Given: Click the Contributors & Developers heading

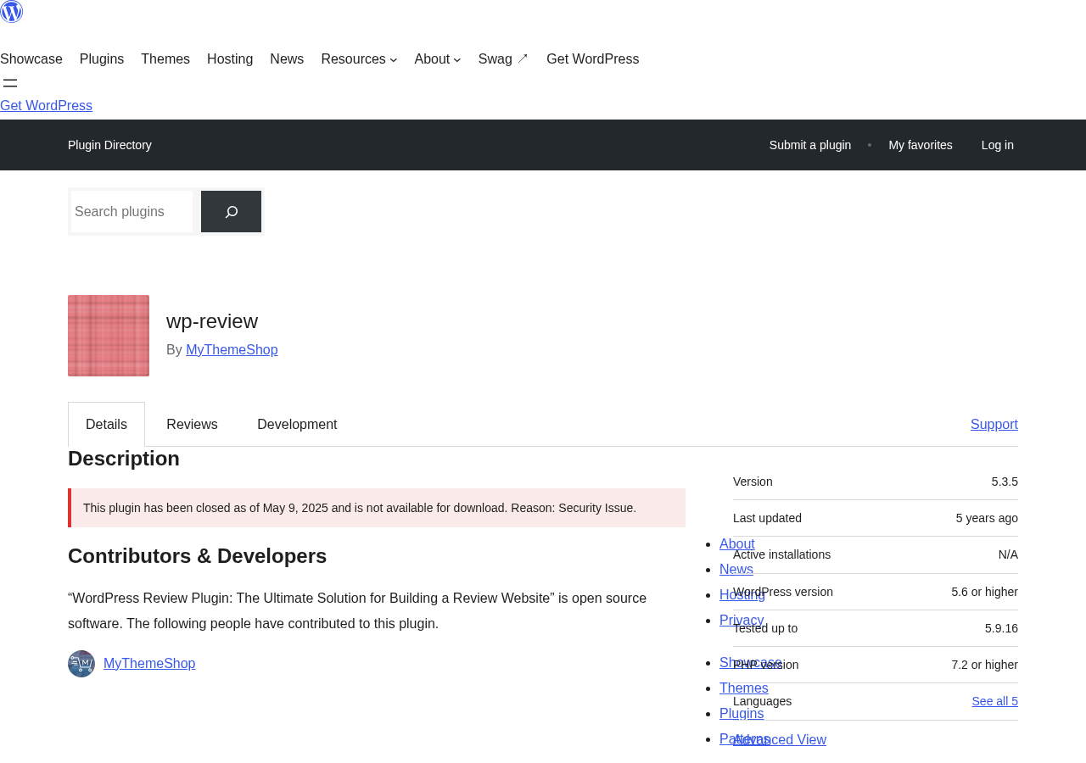Looking at the screenshot, I should pos(197,556).
